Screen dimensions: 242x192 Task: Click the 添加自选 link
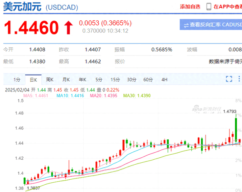click(x=190, y=7)
